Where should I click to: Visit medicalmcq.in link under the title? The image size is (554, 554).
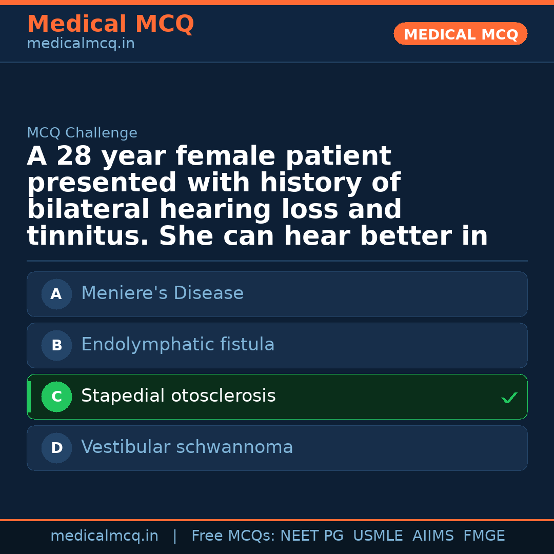(x=81, y=44)
